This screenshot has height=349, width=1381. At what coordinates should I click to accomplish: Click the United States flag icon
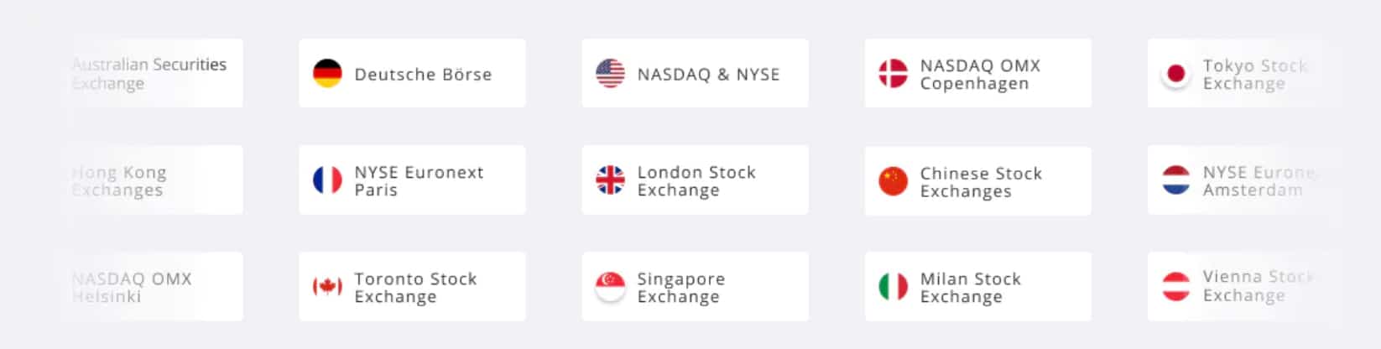[610, 73]
